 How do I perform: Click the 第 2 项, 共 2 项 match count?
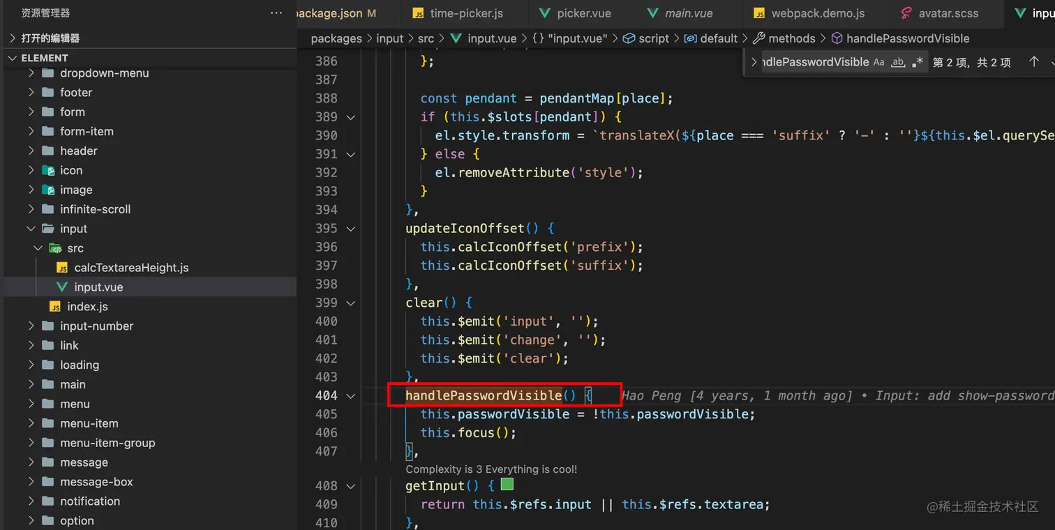pyautogui.click(x=972, y=63)
